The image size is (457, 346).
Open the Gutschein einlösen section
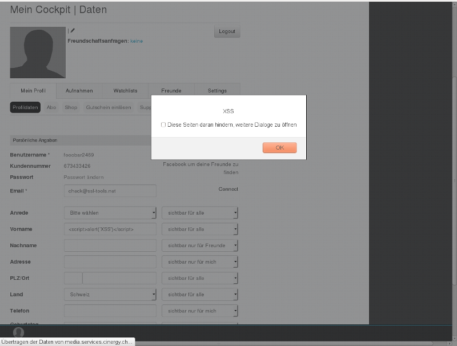[107, 107]
